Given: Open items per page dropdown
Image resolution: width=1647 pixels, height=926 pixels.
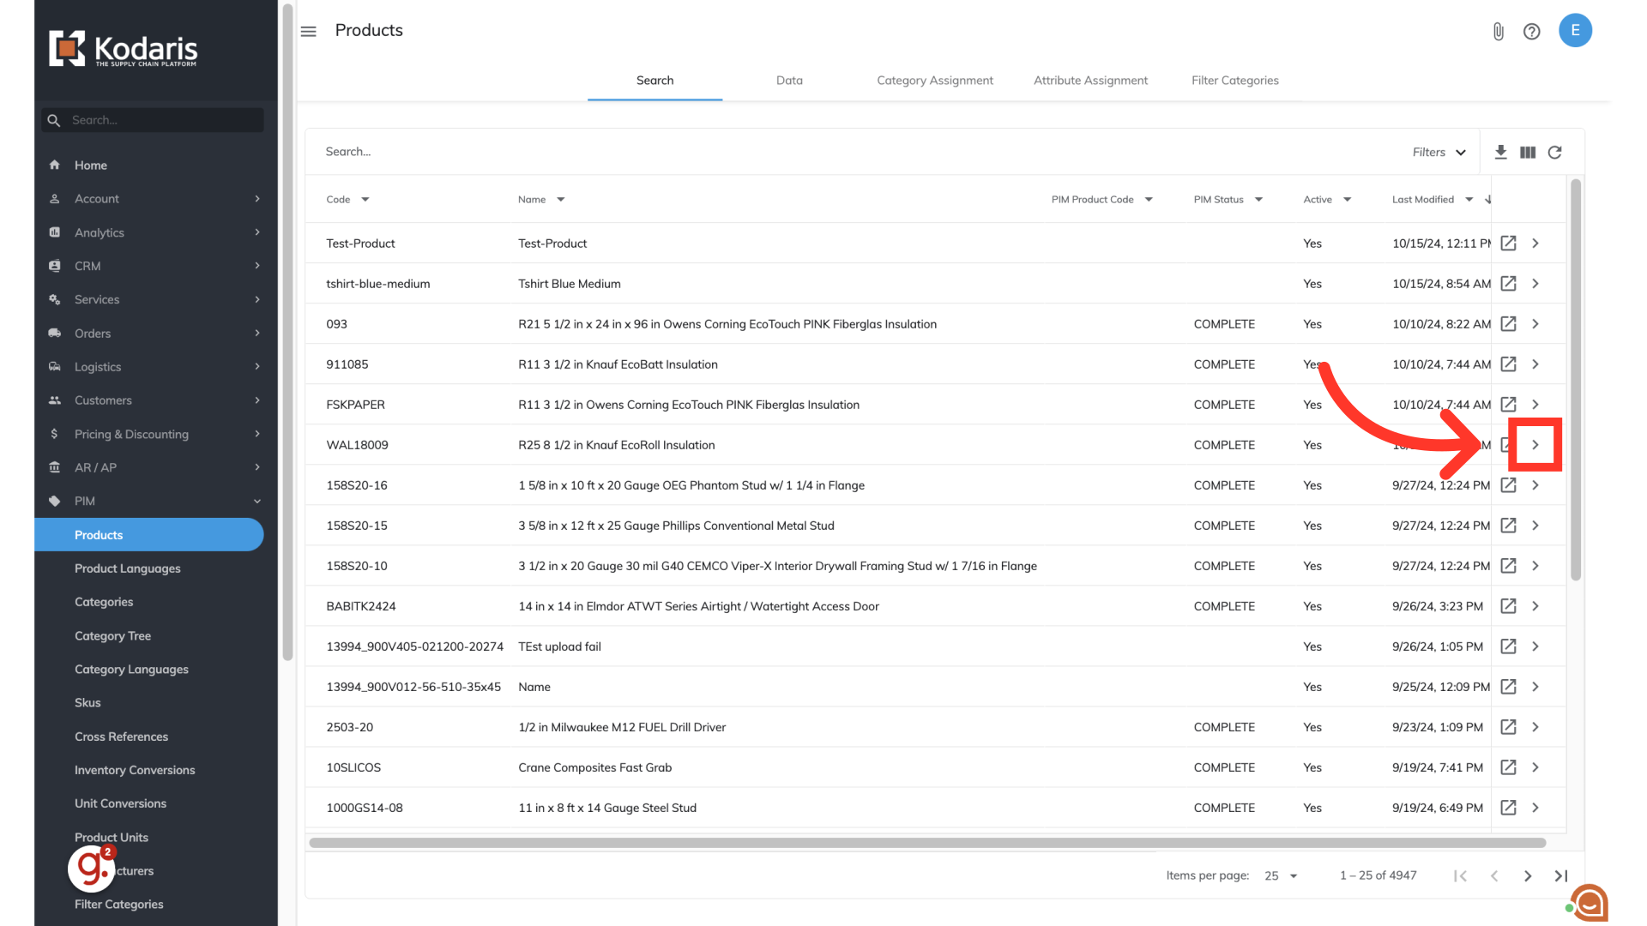Looking at the screenshot, I should point(1281,875).
